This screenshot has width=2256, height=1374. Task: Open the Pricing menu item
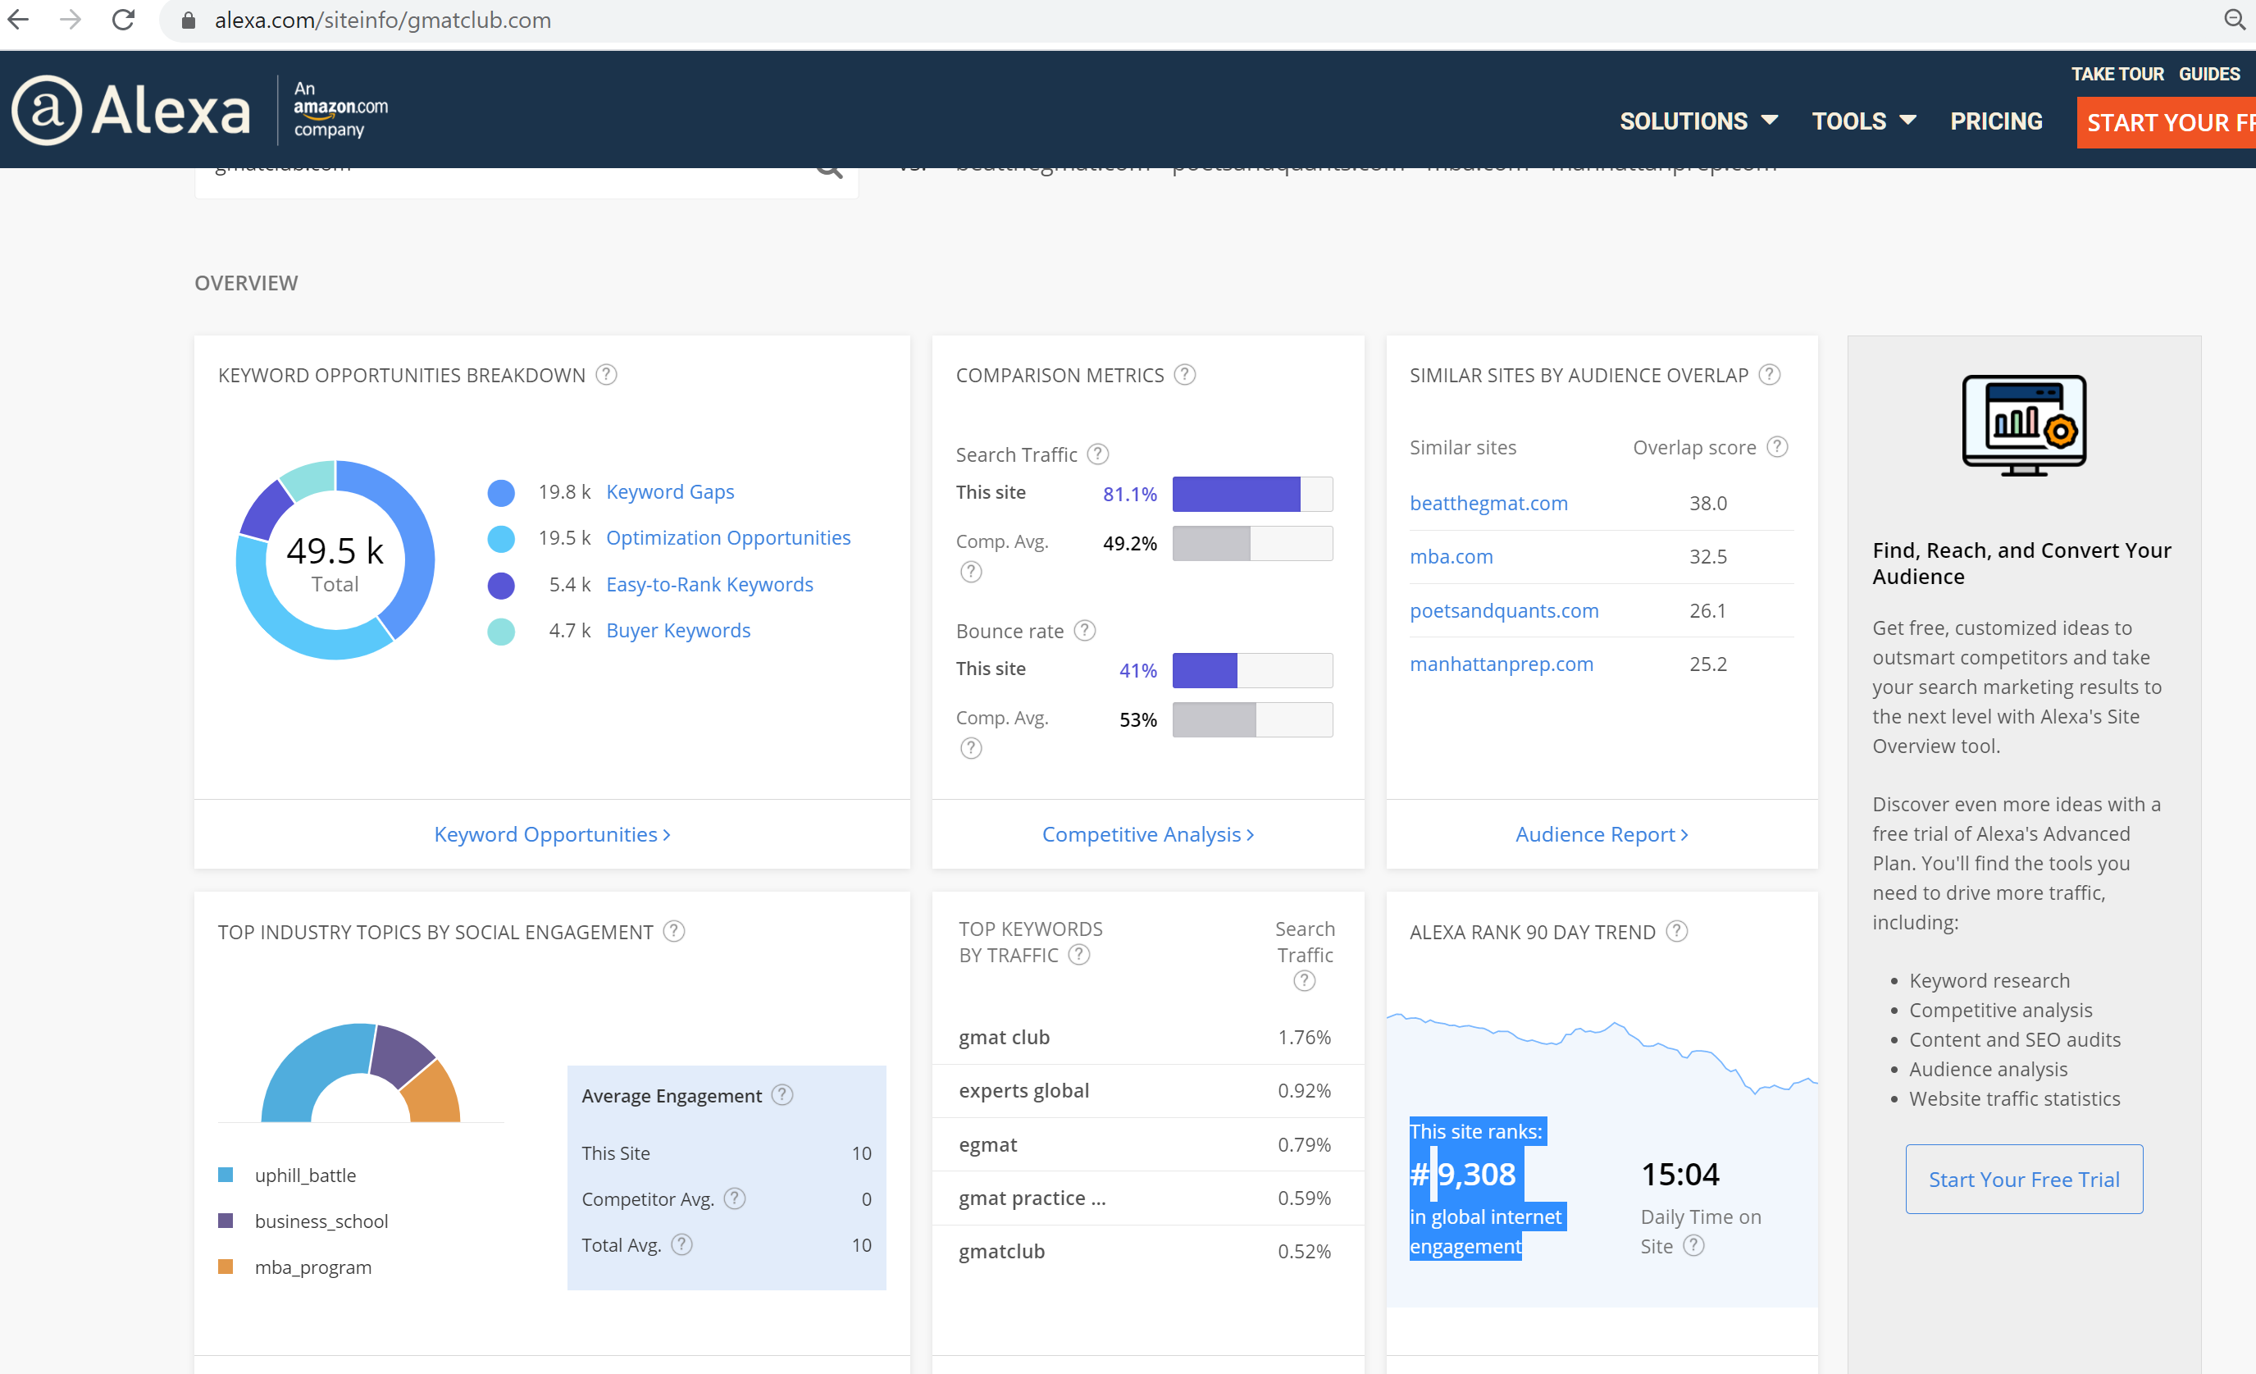coord(1996,121)
